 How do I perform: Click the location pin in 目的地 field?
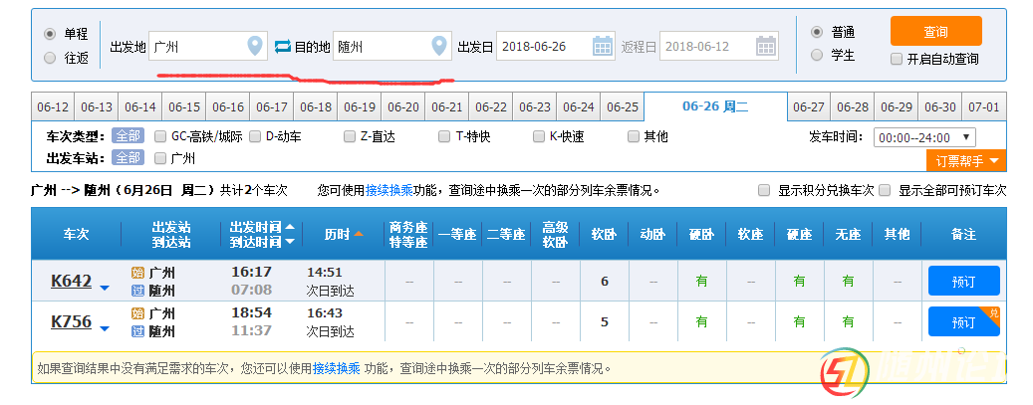[439, 46]
